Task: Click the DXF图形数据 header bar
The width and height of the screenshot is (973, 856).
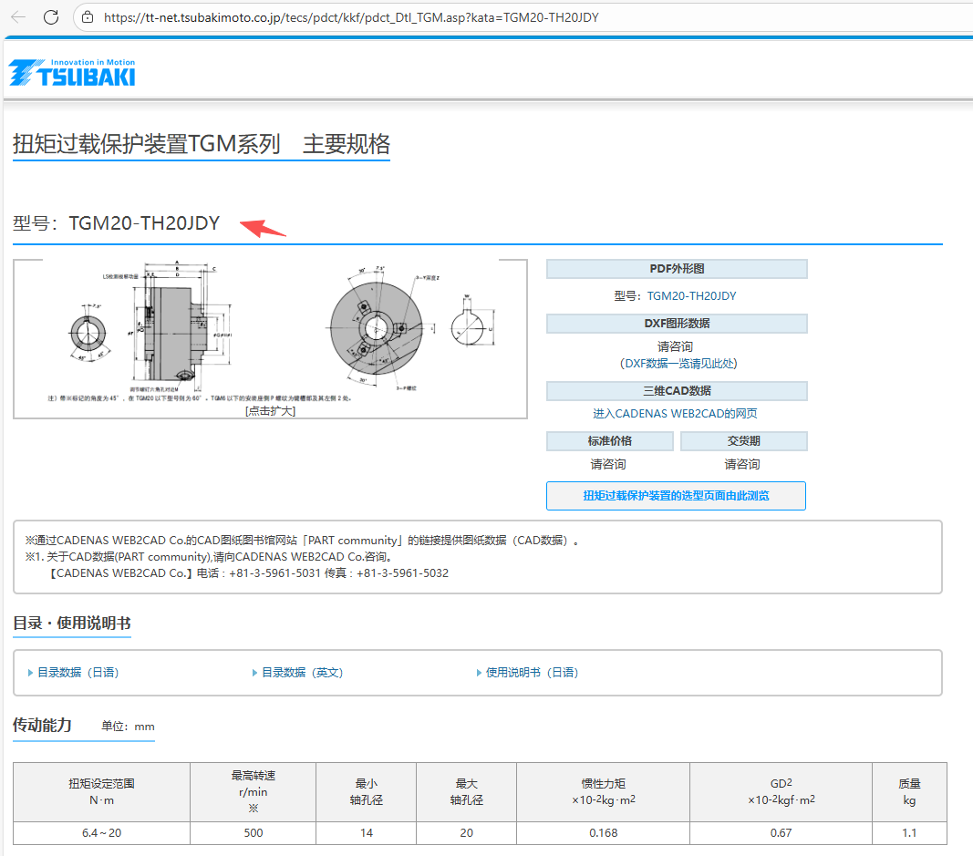Action: tap(677, 324)
